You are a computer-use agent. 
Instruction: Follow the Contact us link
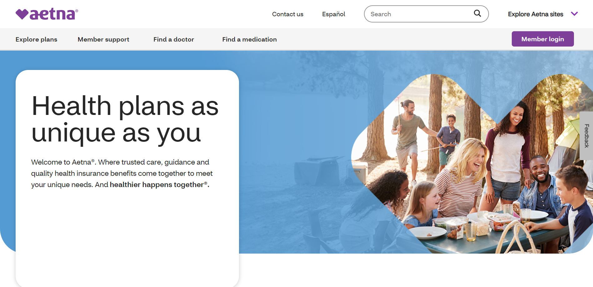(287, 14)
